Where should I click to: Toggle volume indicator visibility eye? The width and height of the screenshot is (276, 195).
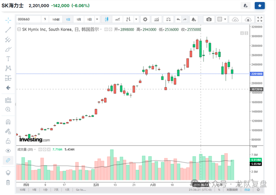click(x=40, y=149)
